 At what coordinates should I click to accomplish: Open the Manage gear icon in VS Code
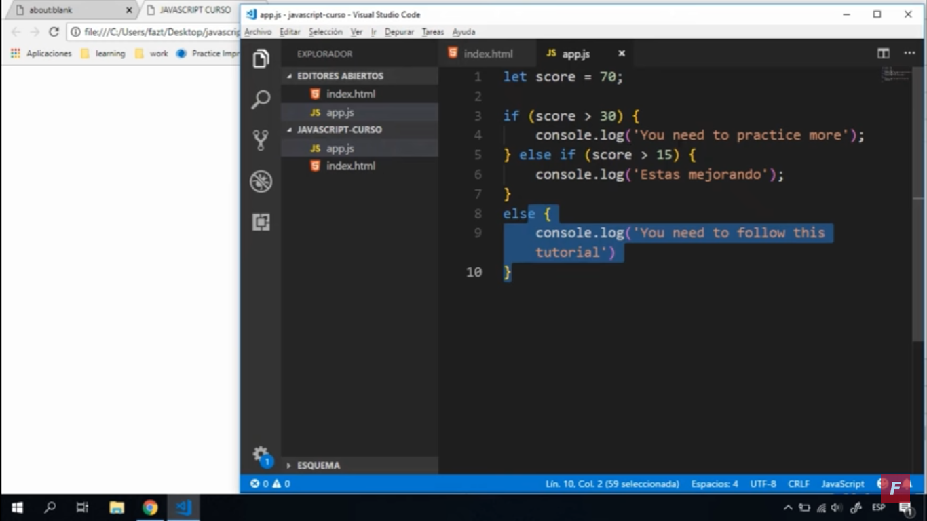tap(261, 455)
